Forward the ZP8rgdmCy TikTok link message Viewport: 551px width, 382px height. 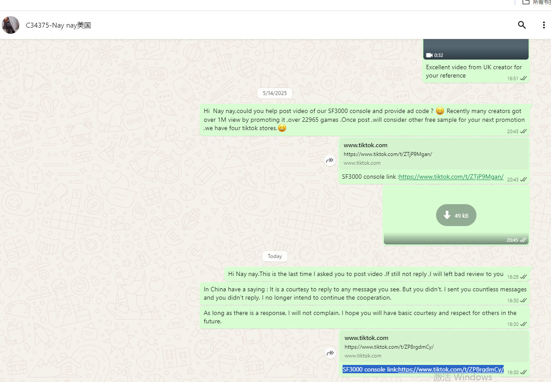pyautogui.click(x=330, y=353)
